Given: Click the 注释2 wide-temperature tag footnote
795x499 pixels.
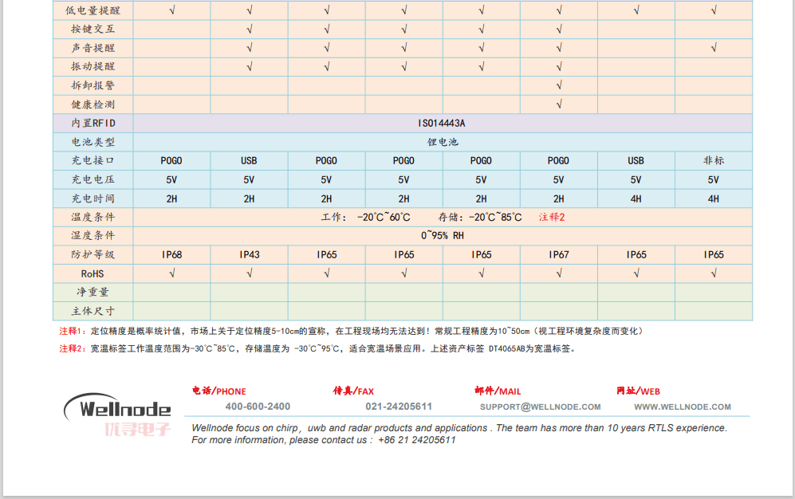Looking at the screenshot, I should click(317, 348).
